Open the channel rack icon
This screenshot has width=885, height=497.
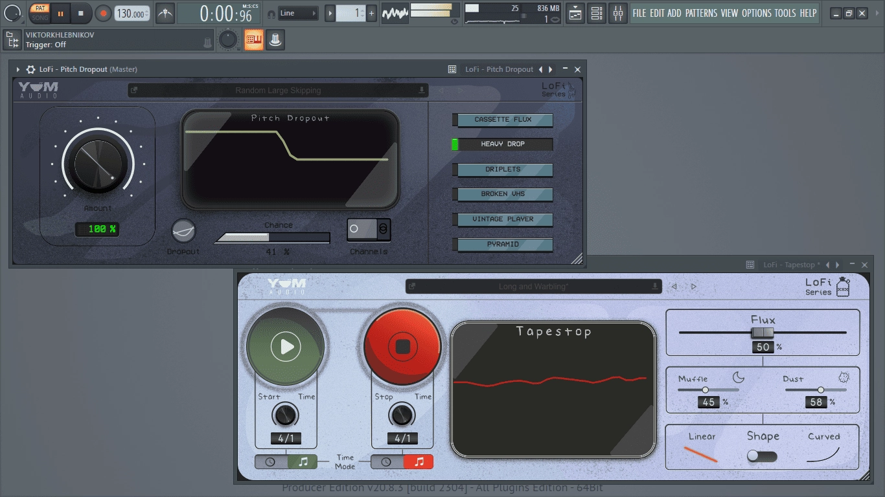(x=597, y=13)
